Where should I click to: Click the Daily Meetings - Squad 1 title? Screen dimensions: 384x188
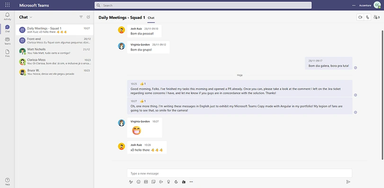click(x=122, y=17)
